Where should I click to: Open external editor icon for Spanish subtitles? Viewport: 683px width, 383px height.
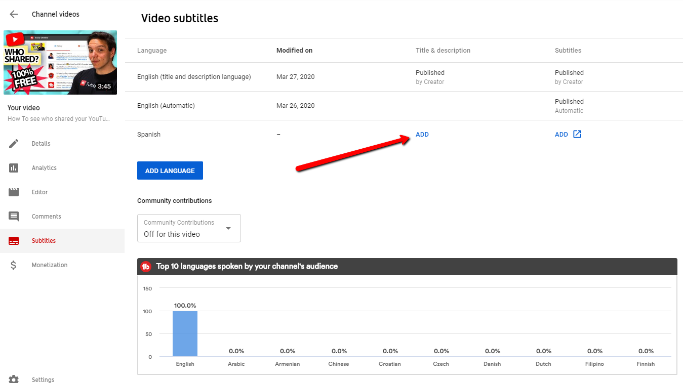[x=577, y=135]
